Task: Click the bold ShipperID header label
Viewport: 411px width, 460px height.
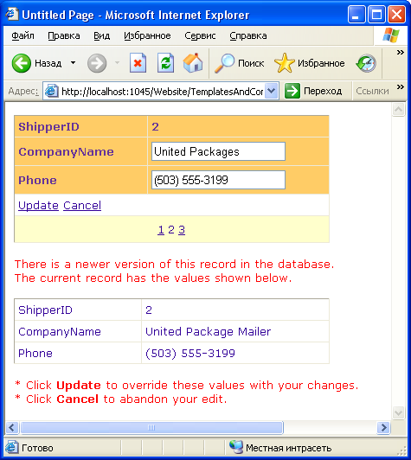Action: point(48,127)
